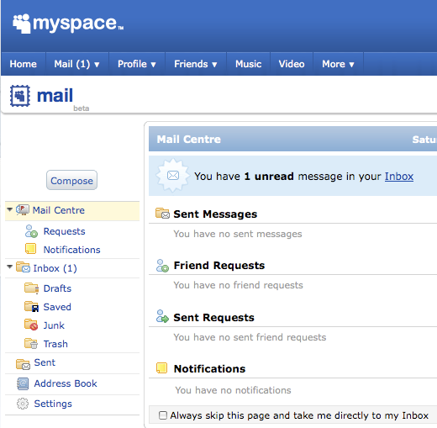Click the Compose button
This screenshot has width=437, height=428.
click(71, 180)
